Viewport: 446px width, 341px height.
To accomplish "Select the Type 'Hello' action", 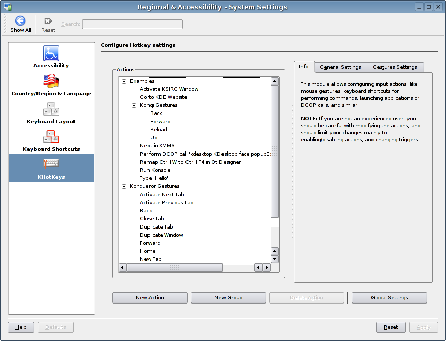I will [154, 178].
